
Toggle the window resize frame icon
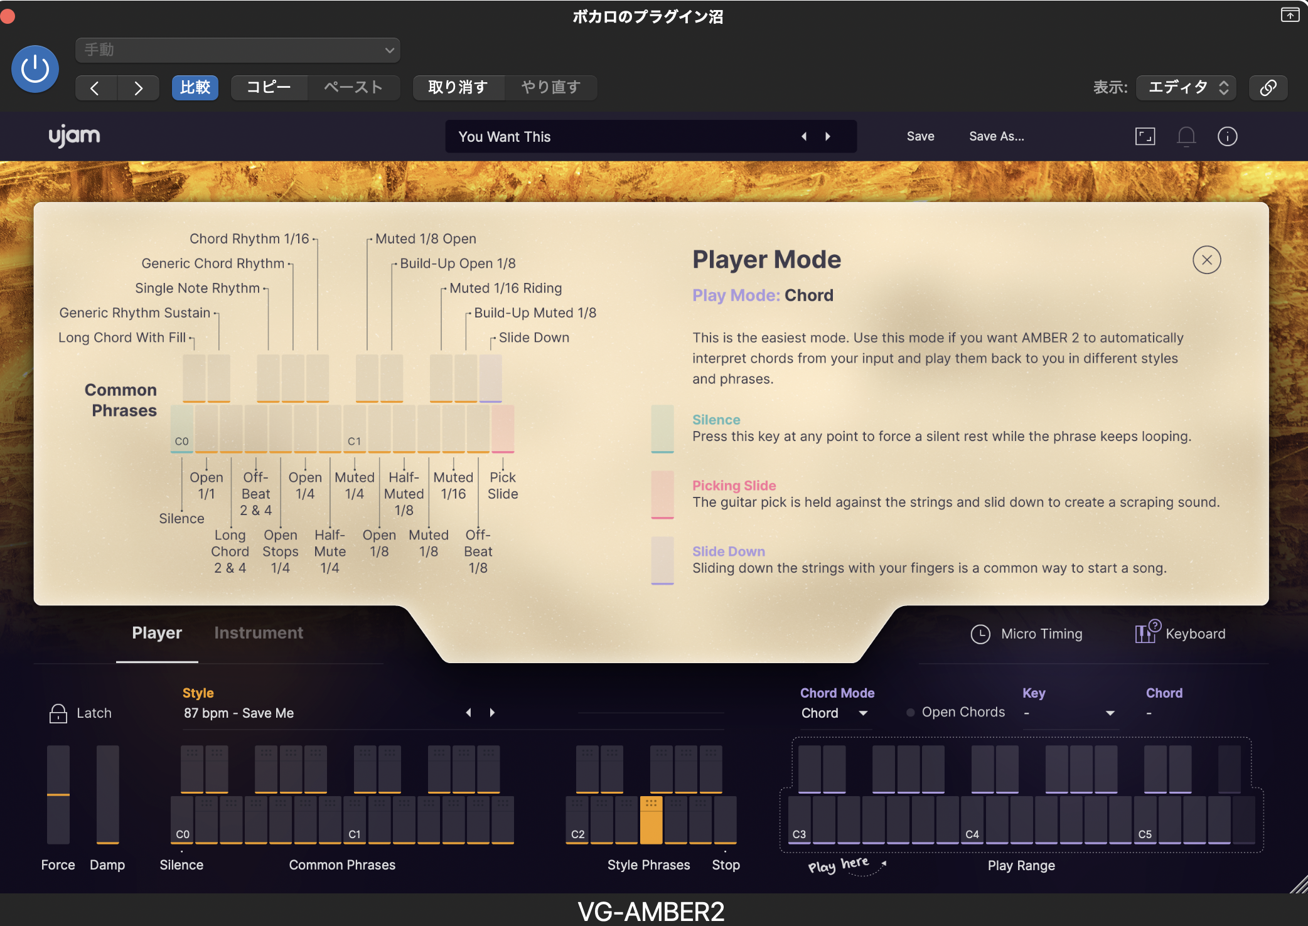click(1145, 136)
